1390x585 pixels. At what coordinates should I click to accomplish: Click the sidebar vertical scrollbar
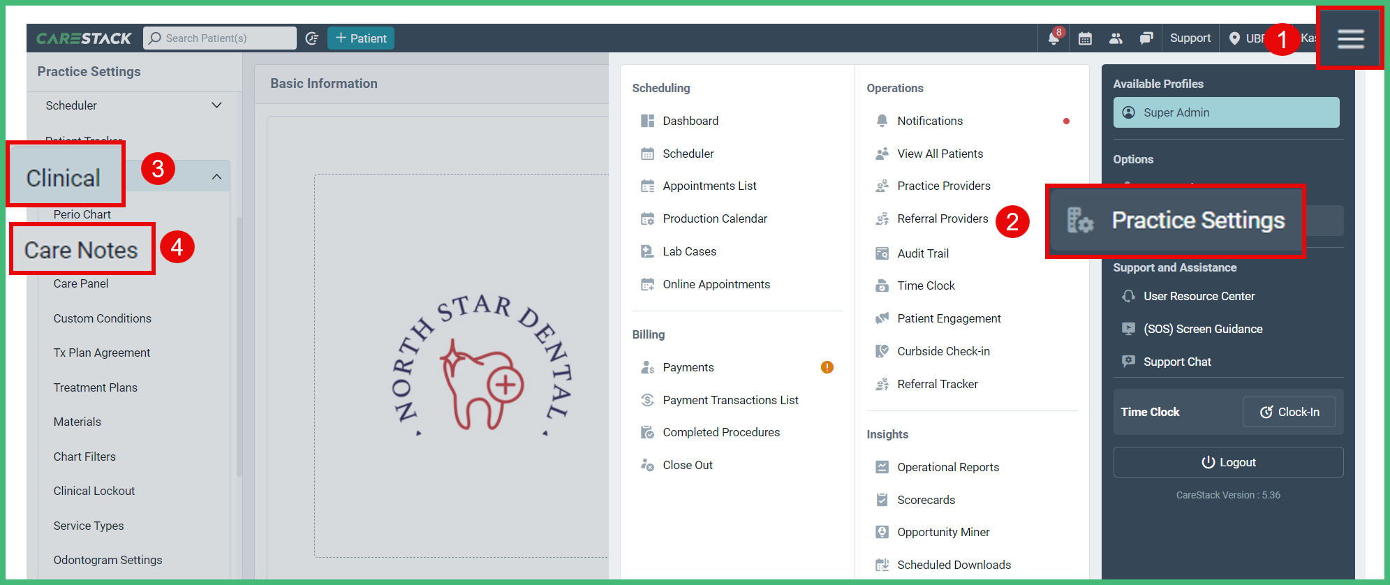[x=239, y=346]
